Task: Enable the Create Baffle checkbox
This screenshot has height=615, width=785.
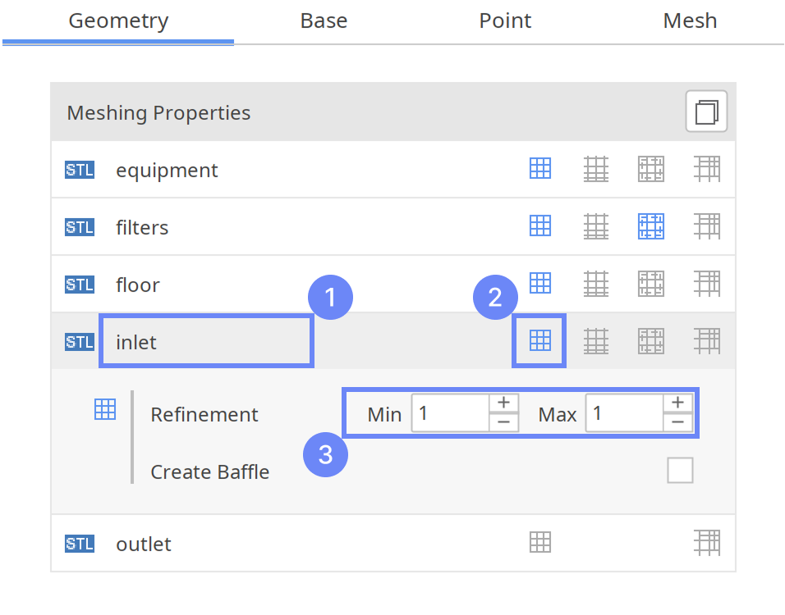Action: click(680, 471)
